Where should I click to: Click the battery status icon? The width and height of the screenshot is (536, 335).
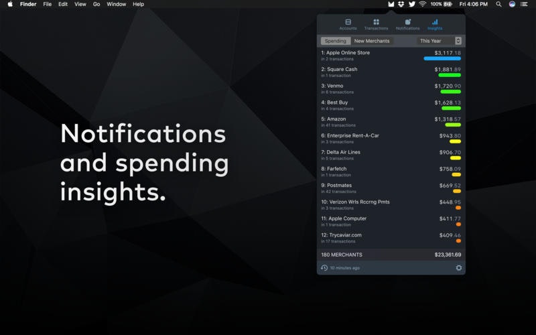(x=448, y=4)
